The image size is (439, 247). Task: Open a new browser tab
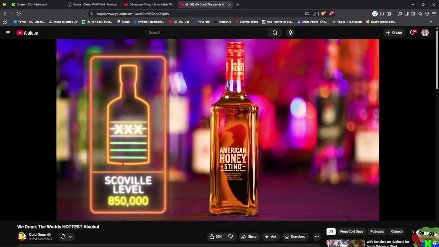(238, 4)
